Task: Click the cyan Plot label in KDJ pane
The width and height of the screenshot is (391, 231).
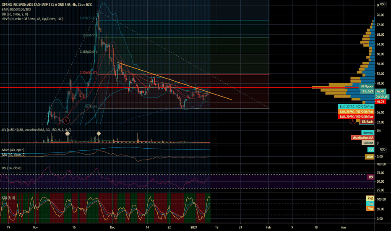Action: (x=370, y=203)
